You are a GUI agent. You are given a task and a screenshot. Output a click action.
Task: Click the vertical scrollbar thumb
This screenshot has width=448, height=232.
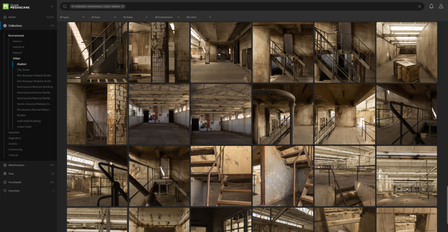pyautogui.click(x=447, y=204)
